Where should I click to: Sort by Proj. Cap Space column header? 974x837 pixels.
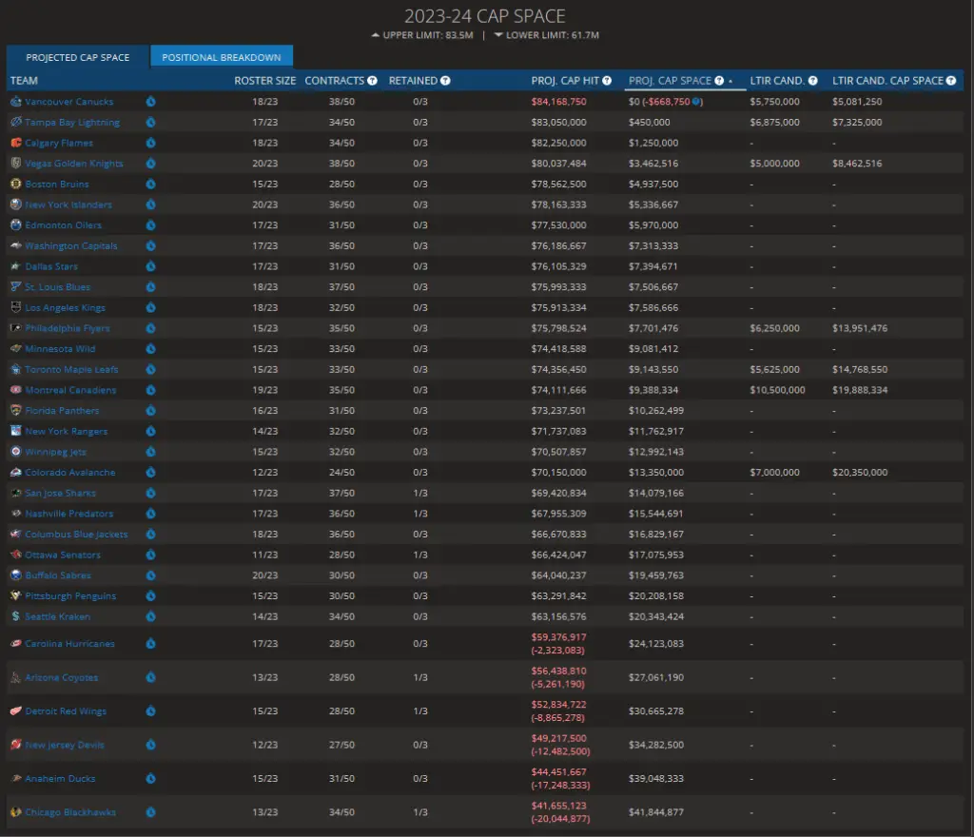pyautogui.click(x=670, y=81)
